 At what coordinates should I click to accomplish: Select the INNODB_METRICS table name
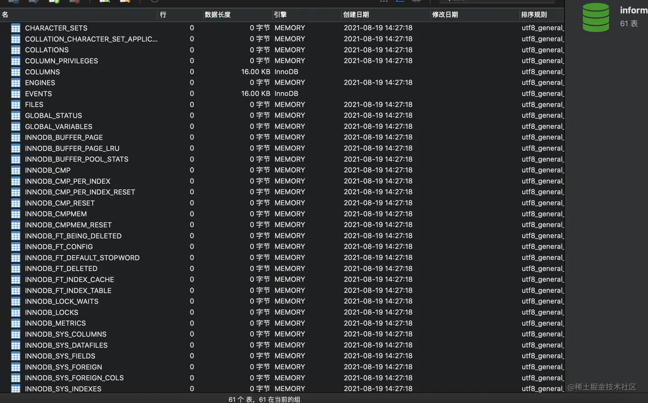(x=55, y=323)
